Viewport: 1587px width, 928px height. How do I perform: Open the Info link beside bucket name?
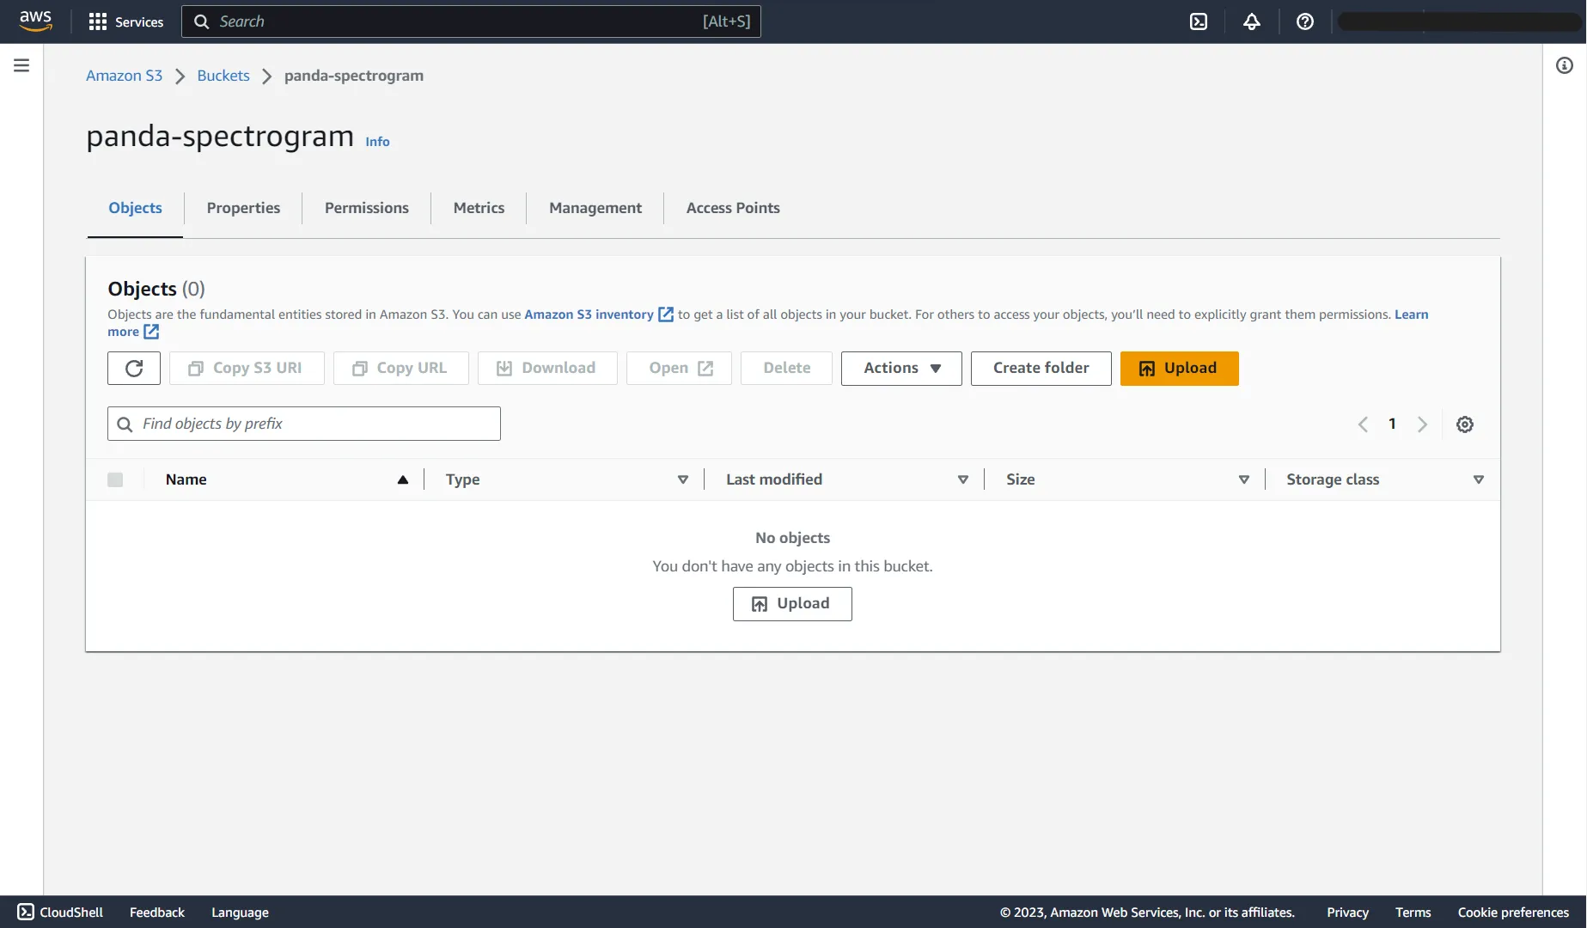click(x=377, y=142)
